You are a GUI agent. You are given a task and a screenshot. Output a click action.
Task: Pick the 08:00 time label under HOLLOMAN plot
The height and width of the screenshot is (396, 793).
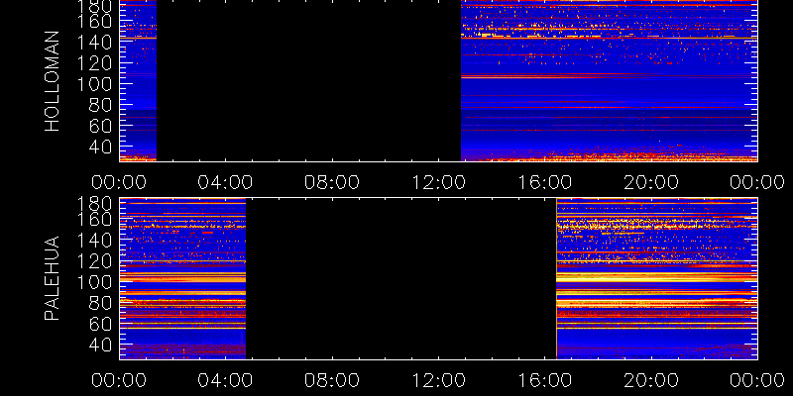click(x=332, y=182)
